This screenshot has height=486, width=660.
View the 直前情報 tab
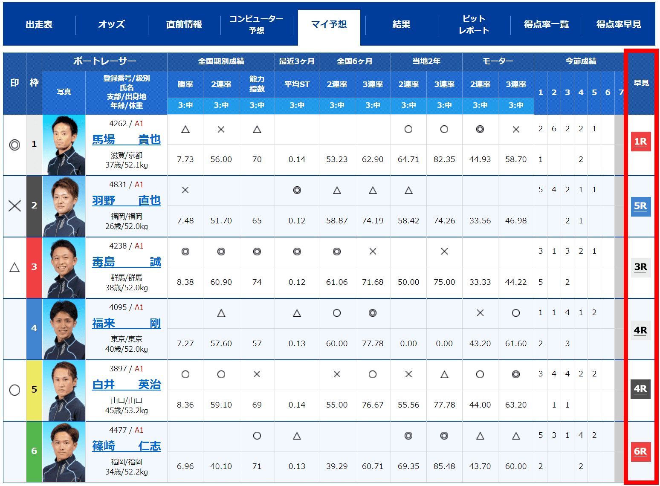coord(183,24)
